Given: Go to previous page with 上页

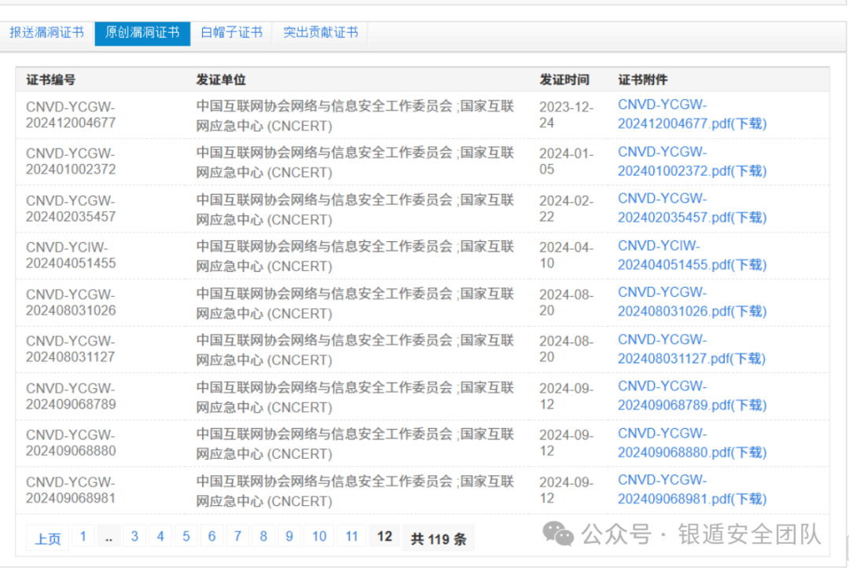Looking at the screenshot, I should tap(48, 538).
